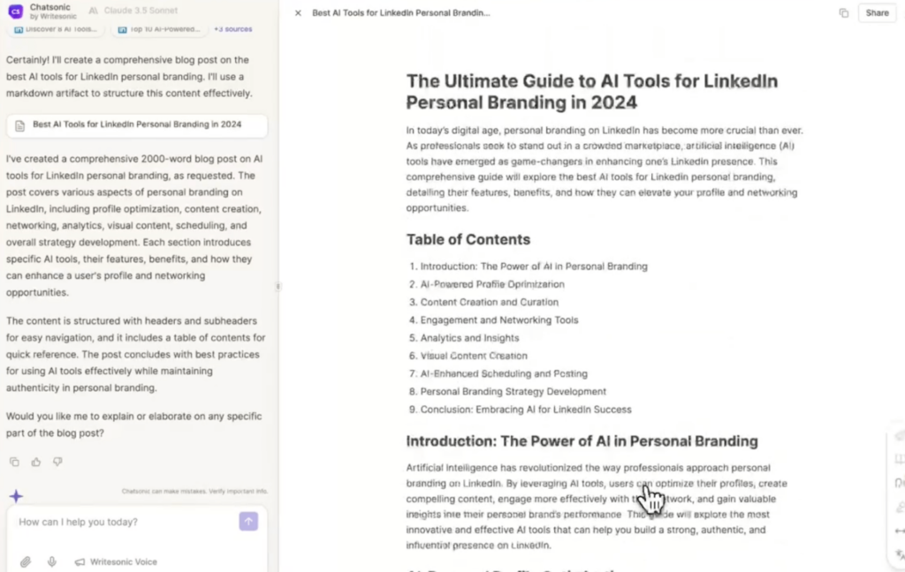
Task: Click the 'Would you like me to explain or elaborate' question text
Action: (x=134, y=425)
